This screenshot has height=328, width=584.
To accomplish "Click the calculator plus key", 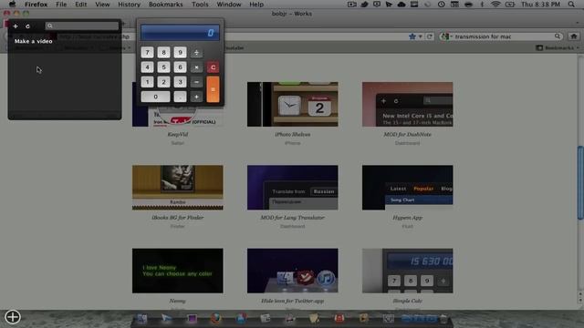I will 196,97.
